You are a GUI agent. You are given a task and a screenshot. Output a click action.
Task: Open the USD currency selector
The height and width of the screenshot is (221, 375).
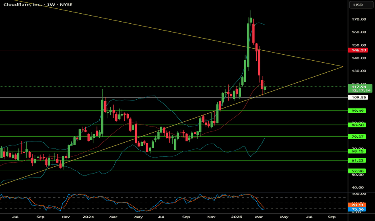tap(361, 5)
